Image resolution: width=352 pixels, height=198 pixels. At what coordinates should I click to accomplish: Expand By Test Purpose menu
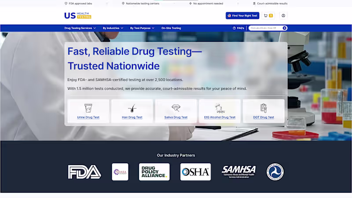142,28
